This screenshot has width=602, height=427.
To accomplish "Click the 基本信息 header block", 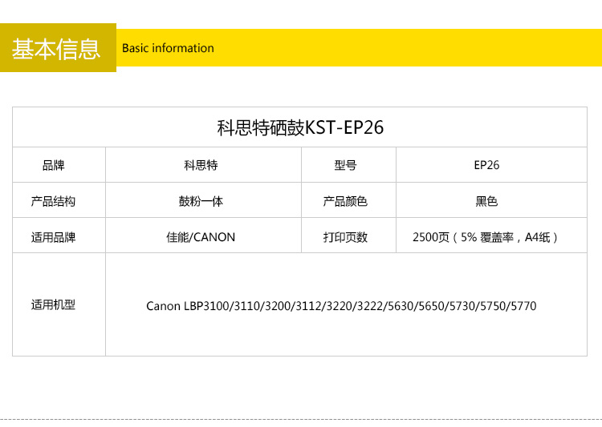I will [56, 48].
